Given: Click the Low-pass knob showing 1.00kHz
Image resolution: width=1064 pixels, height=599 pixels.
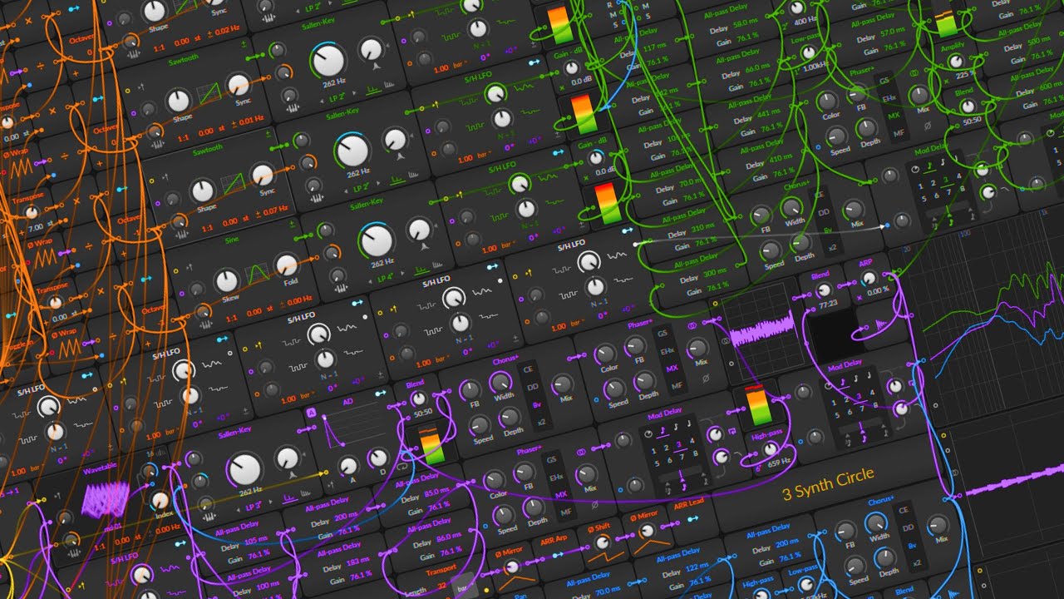Looking at the screenshot, I should [810, 52].
